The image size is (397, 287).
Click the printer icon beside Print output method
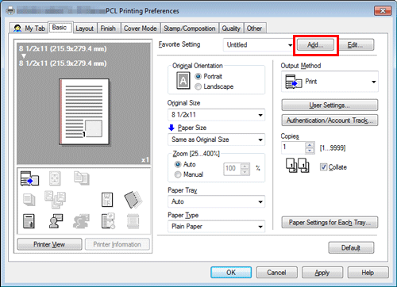tap(294, 82)
